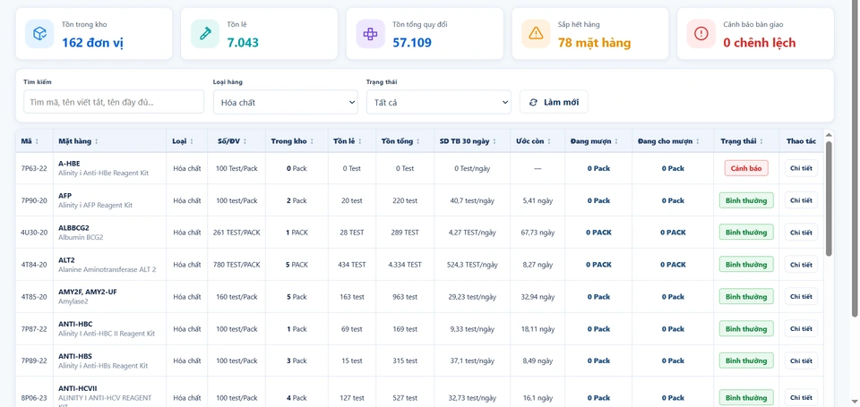Click the 78 mặt hàng value
This screenshot has height=407, width=860.
click(594, 43)
